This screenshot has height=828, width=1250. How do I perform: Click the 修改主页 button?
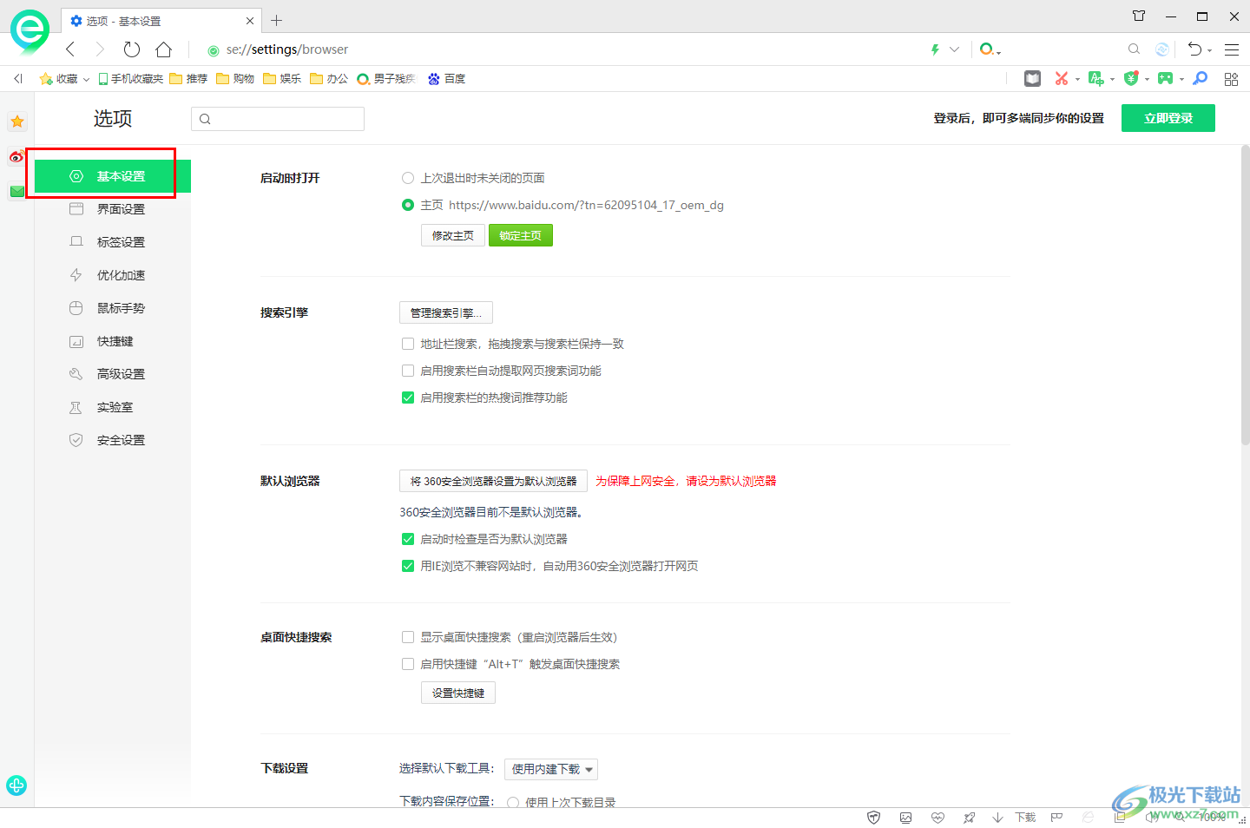coord(453,235)
